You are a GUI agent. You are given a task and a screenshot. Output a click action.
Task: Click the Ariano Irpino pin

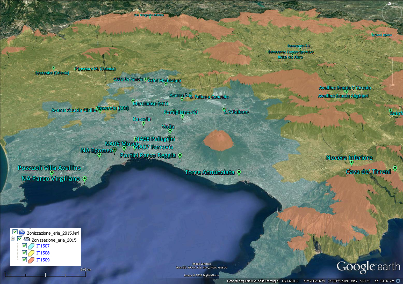tap(372, 34)
